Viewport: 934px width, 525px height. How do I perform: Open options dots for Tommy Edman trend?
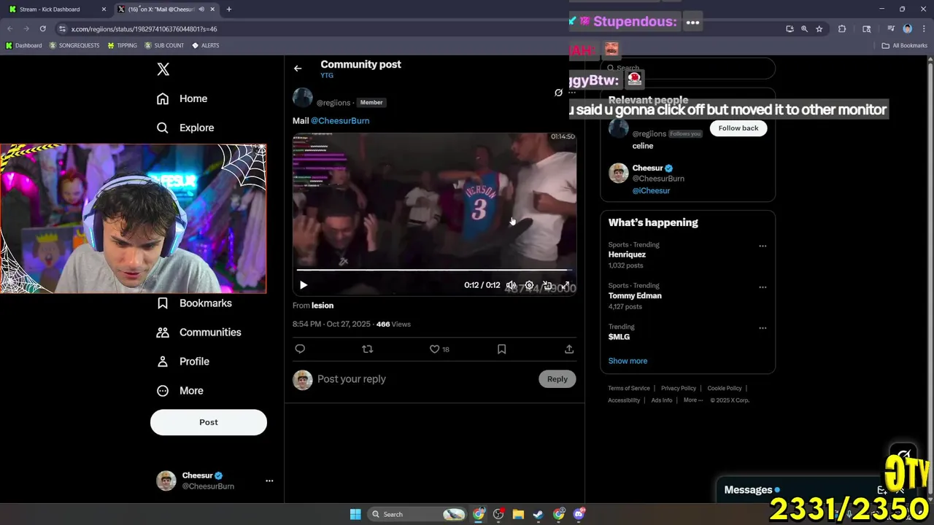[763, 287]
